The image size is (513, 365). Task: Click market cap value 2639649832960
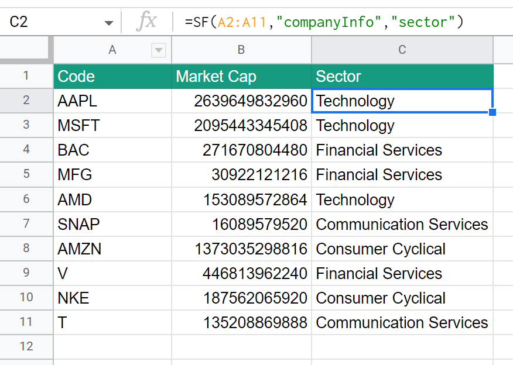coord(241,101)
